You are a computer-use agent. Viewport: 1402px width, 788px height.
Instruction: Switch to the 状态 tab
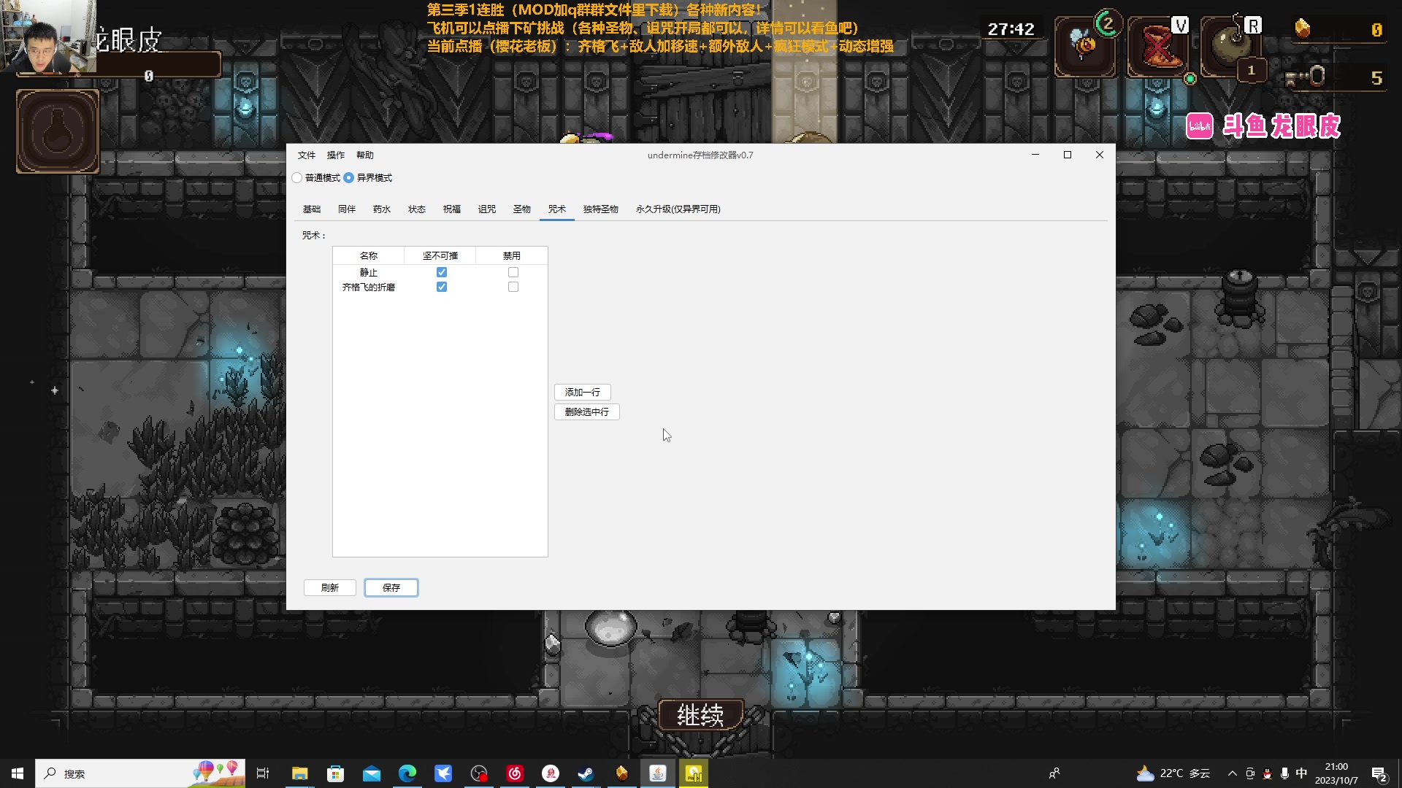417,209
